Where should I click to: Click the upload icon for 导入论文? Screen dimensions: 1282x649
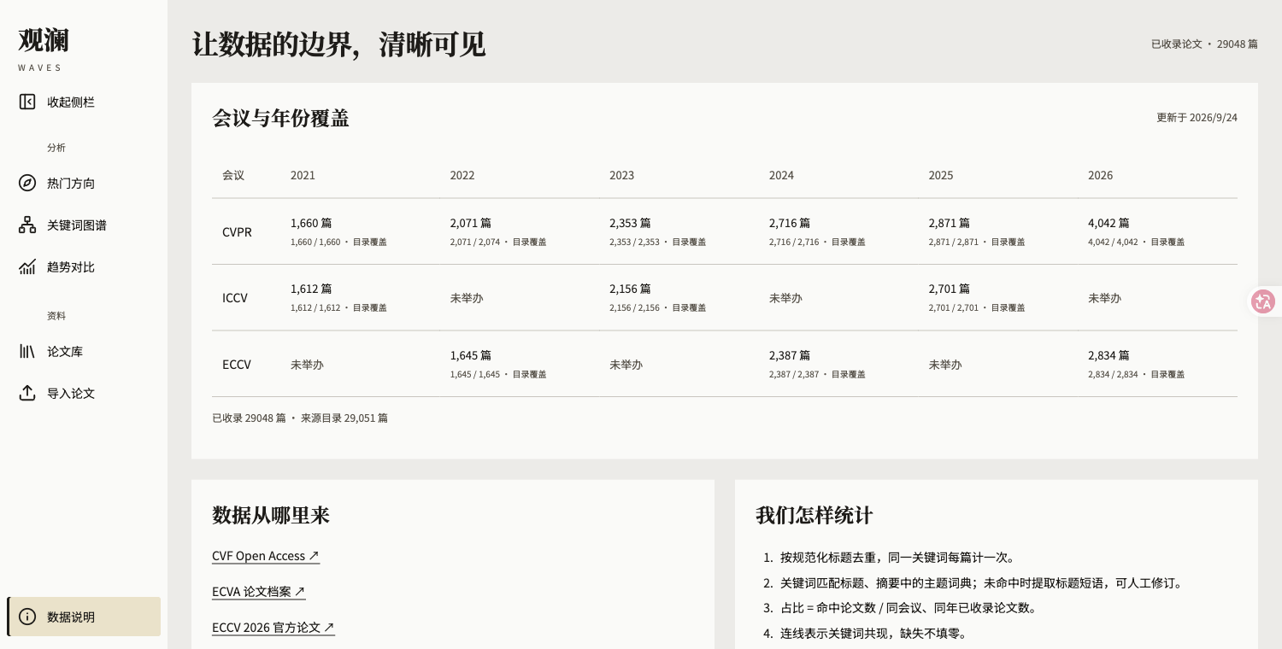27,393
